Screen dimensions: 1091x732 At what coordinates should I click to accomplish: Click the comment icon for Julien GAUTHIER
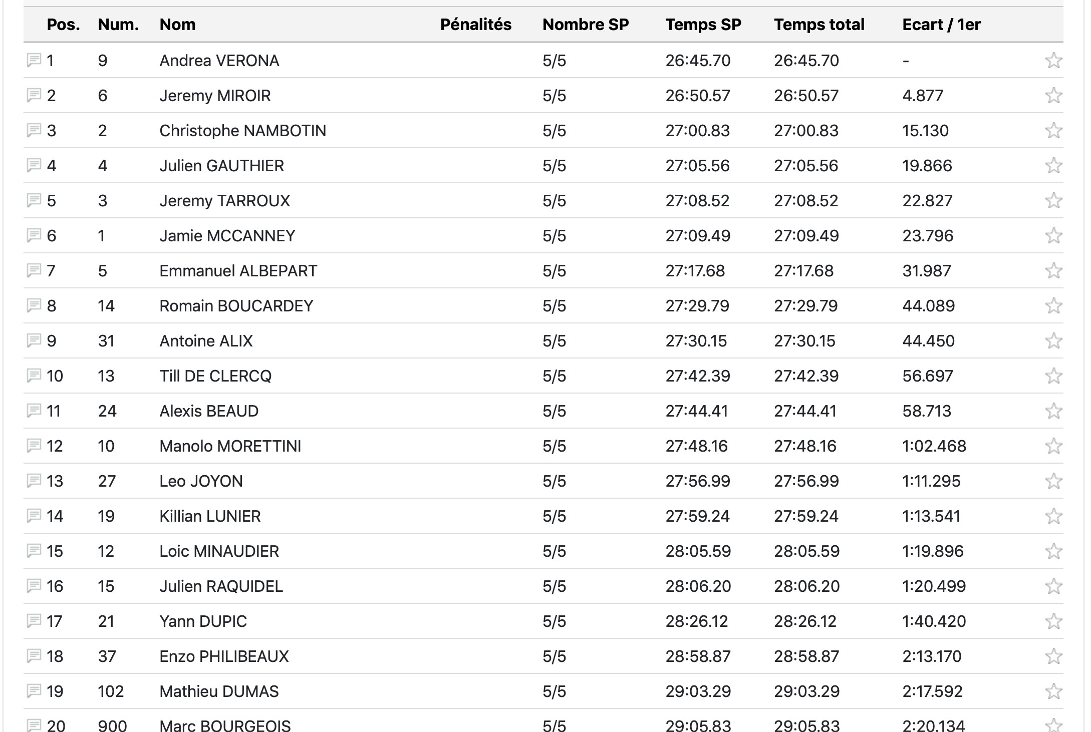pos(34,165)
